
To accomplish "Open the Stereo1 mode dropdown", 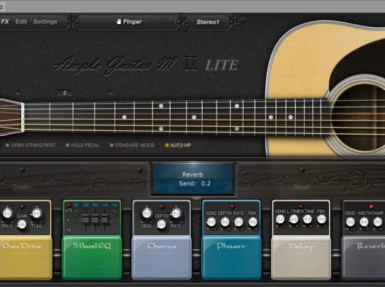I will tap(208, 22).
